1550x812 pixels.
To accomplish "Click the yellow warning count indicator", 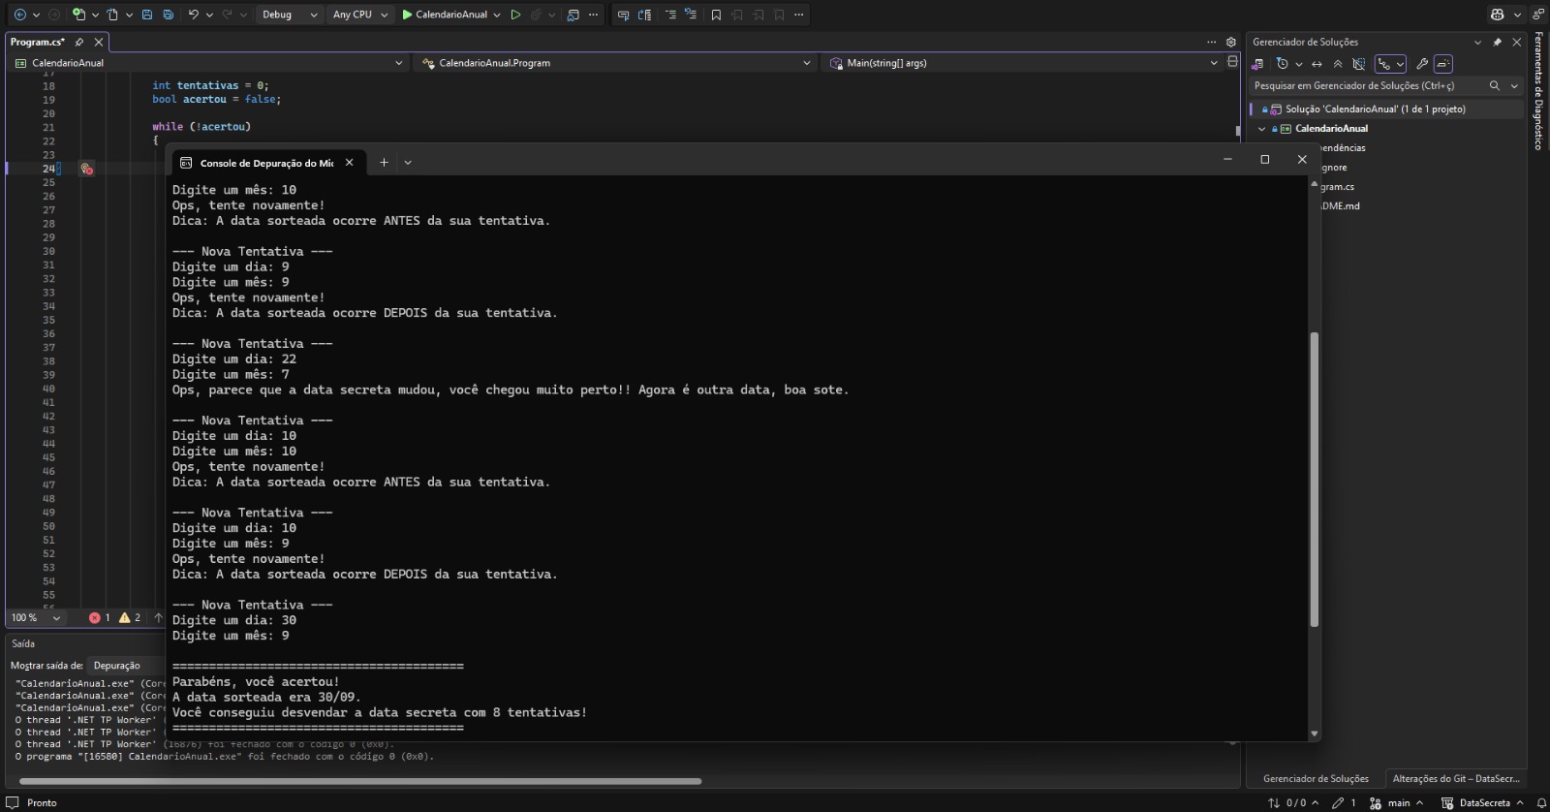I will pyautogui.click(x=130, y=617).
